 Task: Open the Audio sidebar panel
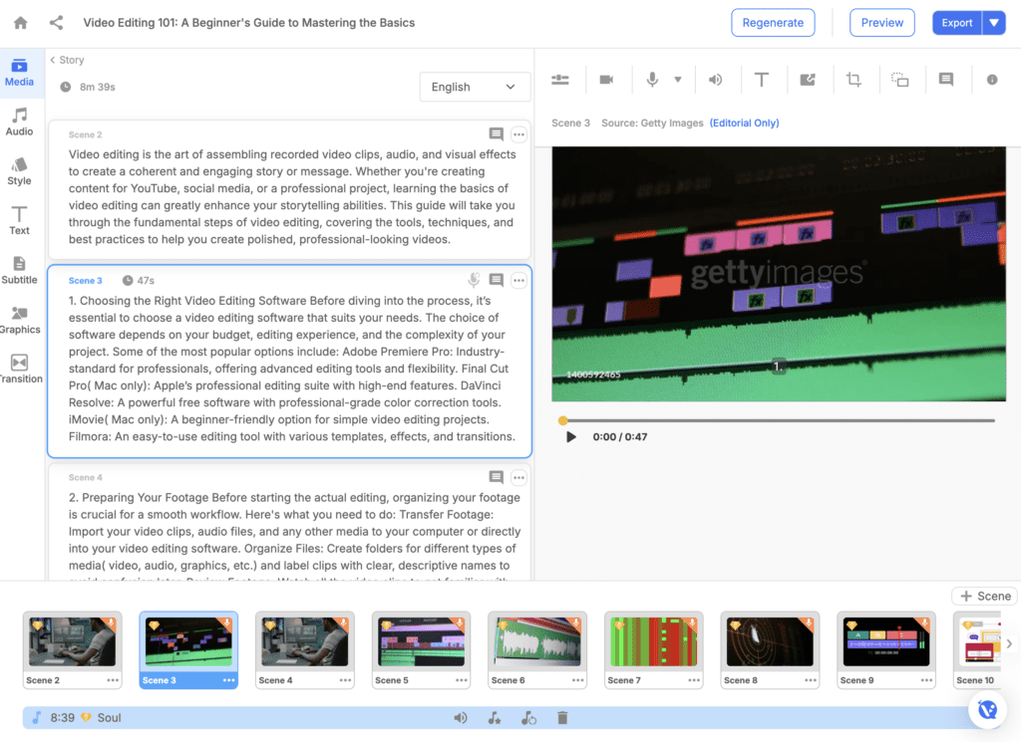(x=20, y=123)
